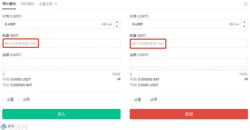
Task: Decrease the sell price with the down arrow
Action: 244,26
